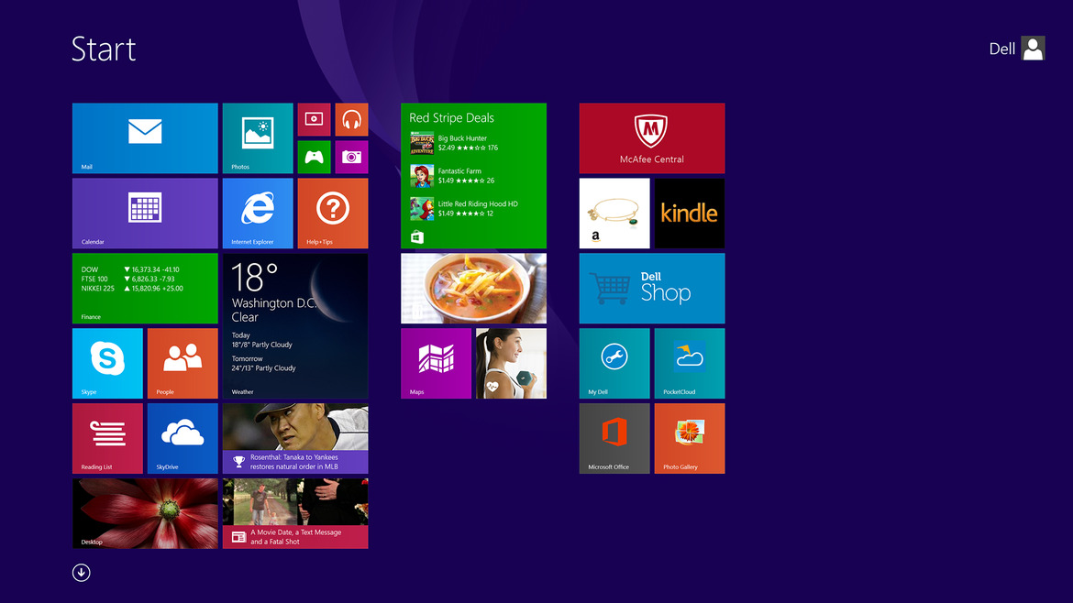Open the Camera small tile

tap(352, 157)
